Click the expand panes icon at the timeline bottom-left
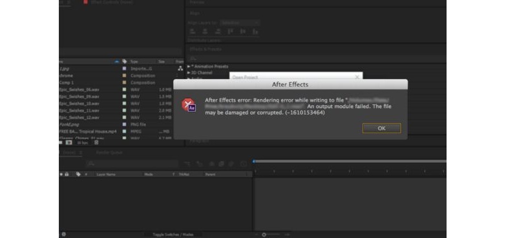Image resolution: width=517 pixels, height=238 pixels. (x=63, y=234)
